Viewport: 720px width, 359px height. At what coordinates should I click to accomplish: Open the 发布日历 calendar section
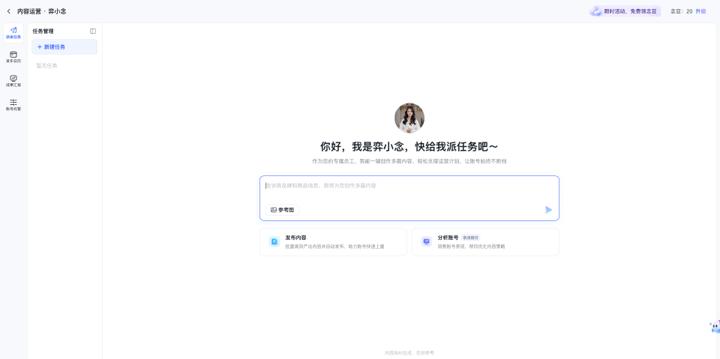pyautogui.click(x=13, y=57)
